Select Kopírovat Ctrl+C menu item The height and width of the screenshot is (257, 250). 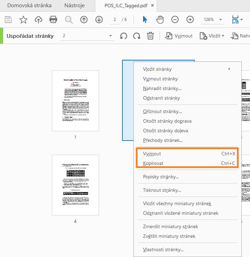point(187,164)
